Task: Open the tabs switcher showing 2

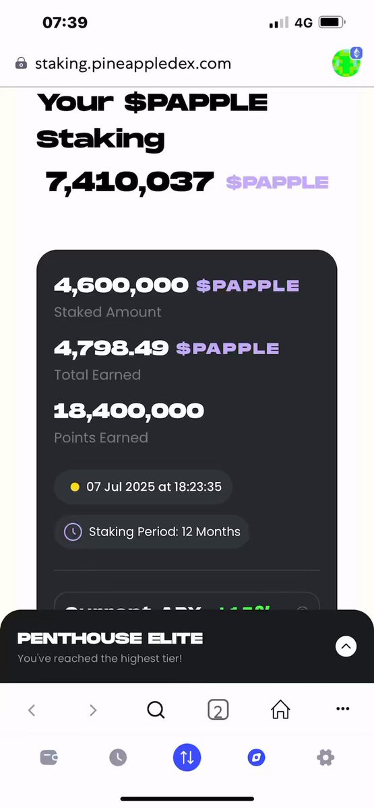Action: (218, 710)
